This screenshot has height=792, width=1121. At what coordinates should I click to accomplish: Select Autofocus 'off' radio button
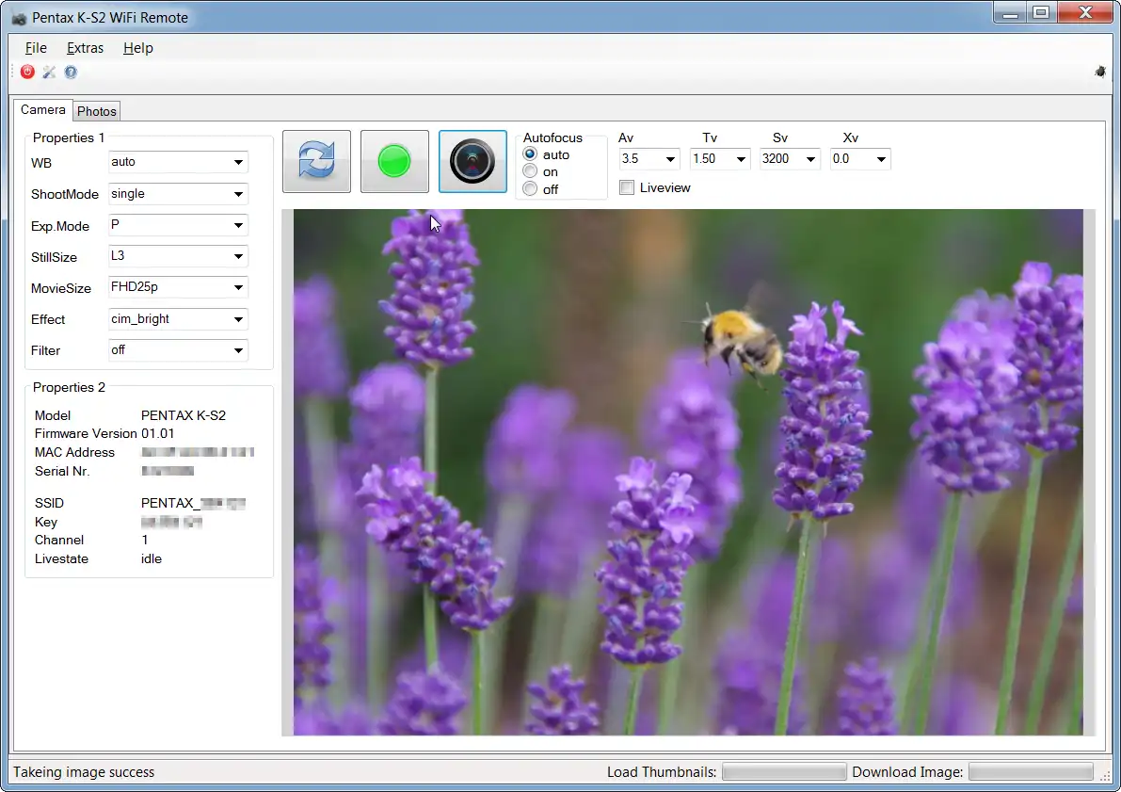pyautogui.click(x=530, y=189)
